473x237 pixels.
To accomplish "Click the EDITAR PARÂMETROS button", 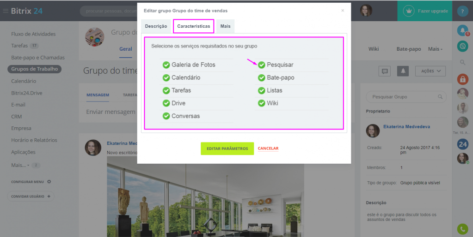I will pyautogui.click(x=227, y=148).
